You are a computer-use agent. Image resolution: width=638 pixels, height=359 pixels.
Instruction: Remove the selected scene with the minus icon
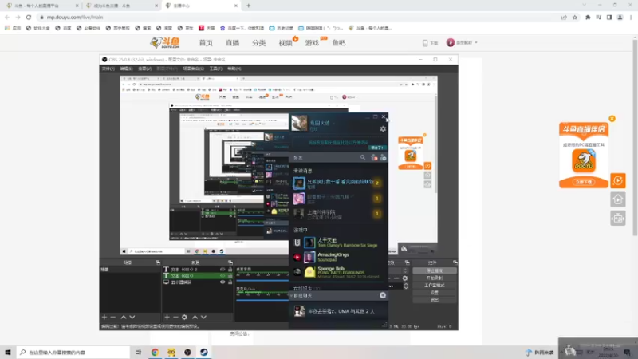(x=113, y=317)
